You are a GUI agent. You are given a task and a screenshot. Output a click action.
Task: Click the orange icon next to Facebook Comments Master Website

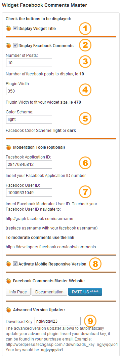(x=8, y=280)
